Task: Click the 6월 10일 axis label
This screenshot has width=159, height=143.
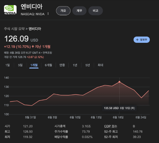Action: [75, 117]
